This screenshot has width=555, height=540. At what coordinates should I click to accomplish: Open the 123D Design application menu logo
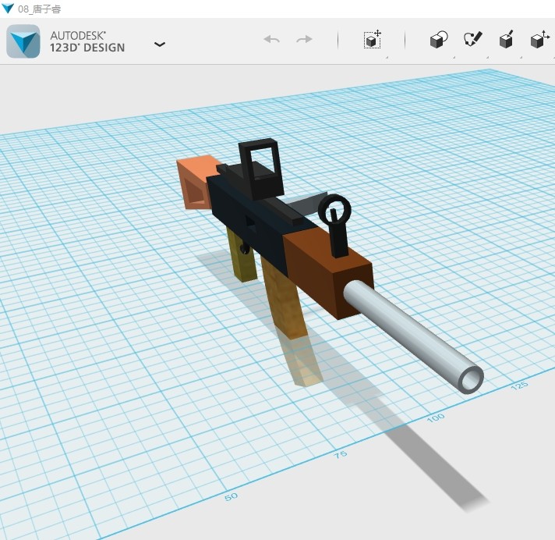(23, 41)
